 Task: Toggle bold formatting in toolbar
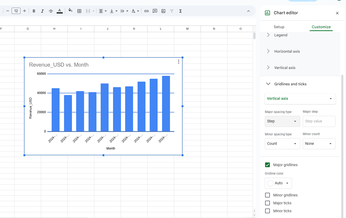34,11
